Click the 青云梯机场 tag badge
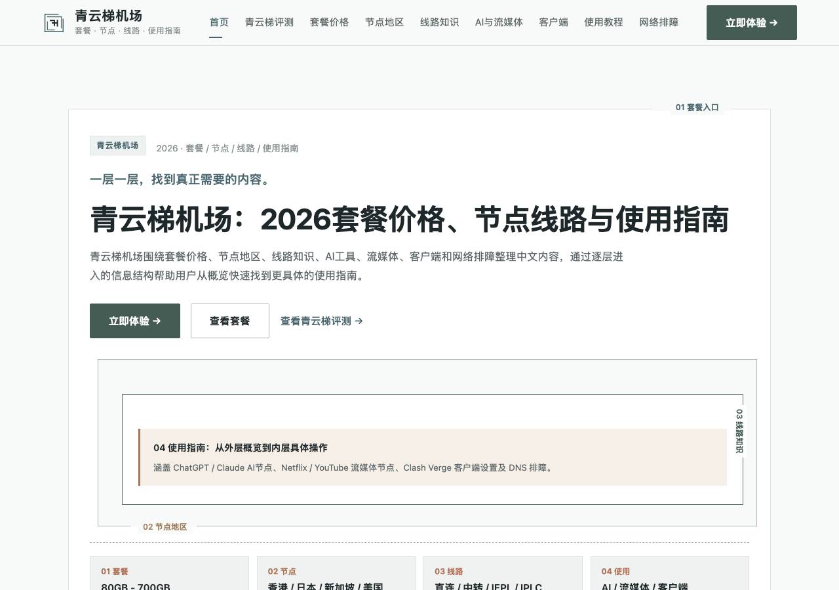 [117, 146]
